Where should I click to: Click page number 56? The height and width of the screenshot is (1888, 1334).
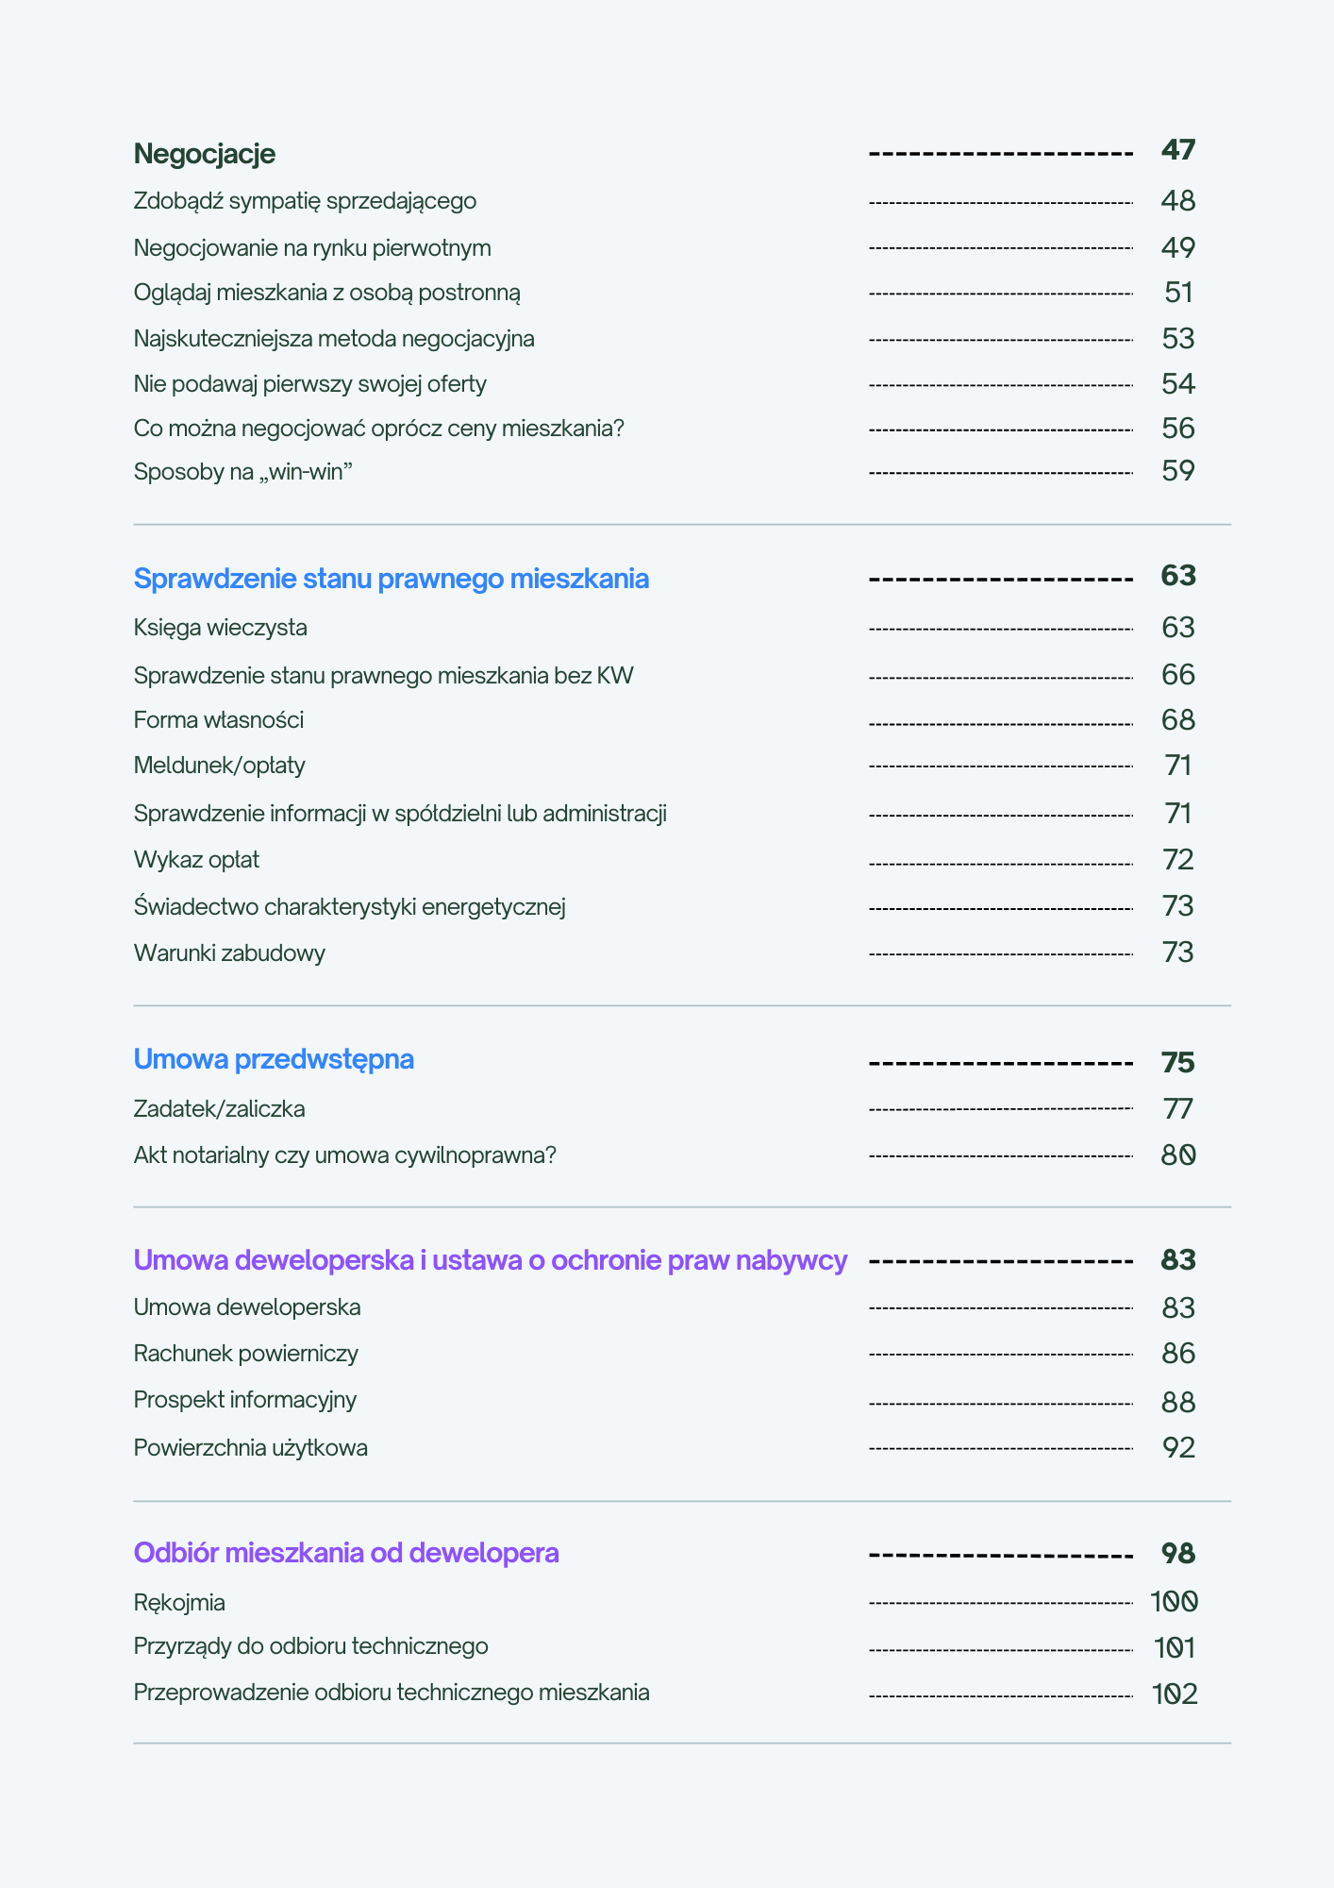[1177, 429]
